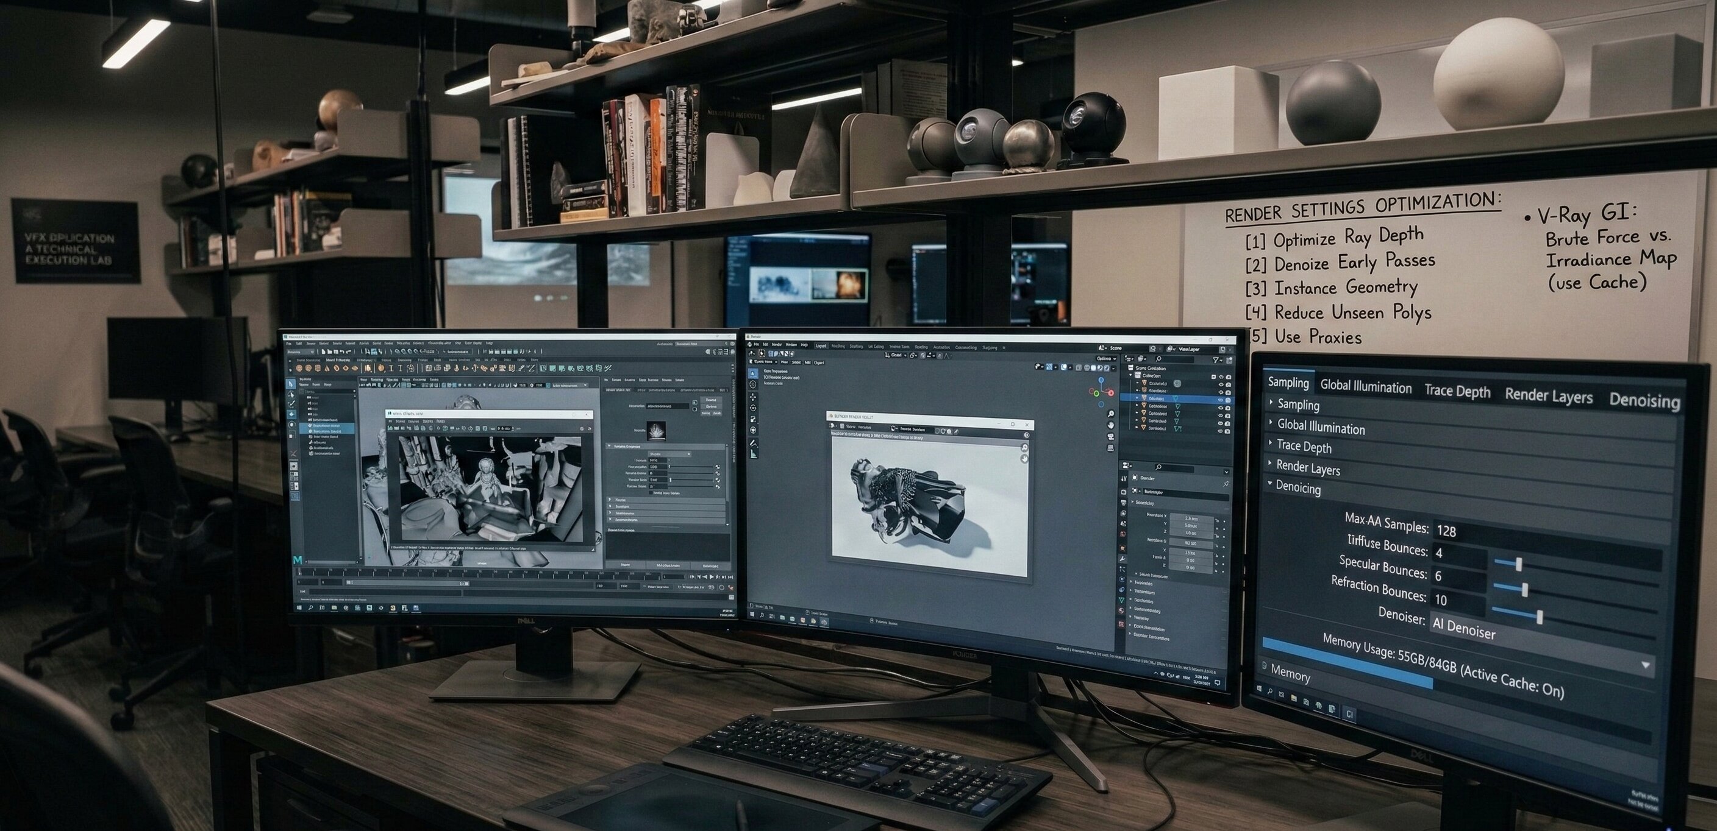Pick the Measure tool in Blender's toolbar

[x=754, y=454]
